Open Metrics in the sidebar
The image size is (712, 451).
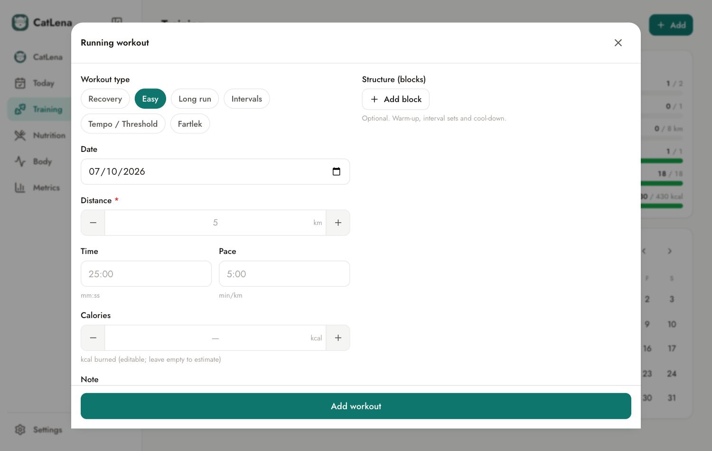point(39,188)
